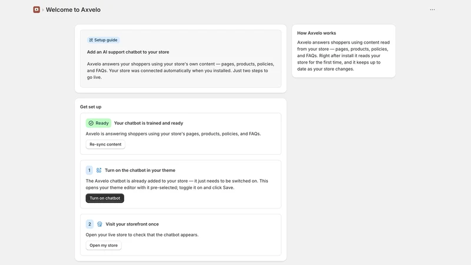Open the three-dot more actions menu

(432, 9)
